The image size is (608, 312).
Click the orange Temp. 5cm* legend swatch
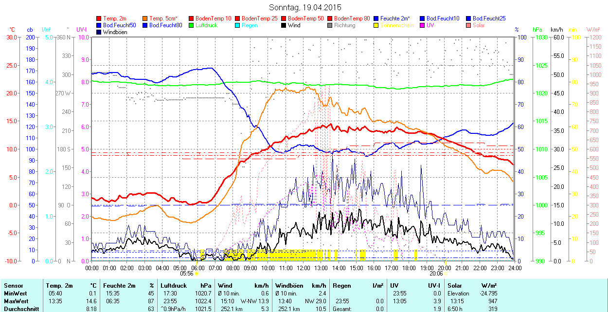[145, 18]
